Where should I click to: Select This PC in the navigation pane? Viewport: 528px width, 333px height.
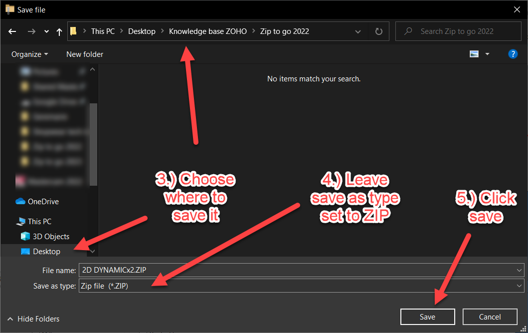39,222
